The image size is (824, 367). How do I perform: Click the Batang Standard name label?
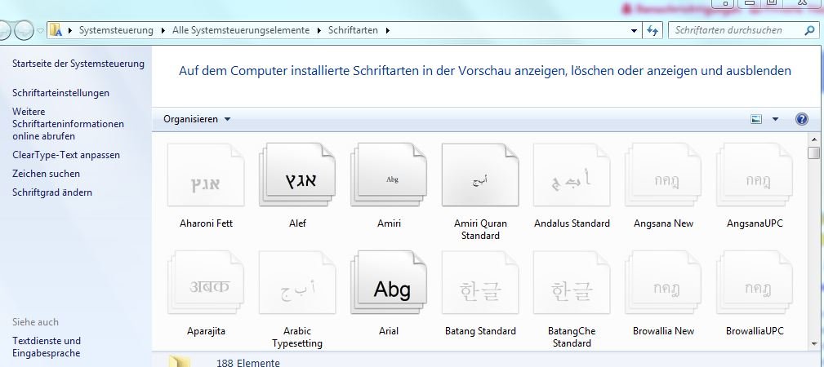point(480,331)
